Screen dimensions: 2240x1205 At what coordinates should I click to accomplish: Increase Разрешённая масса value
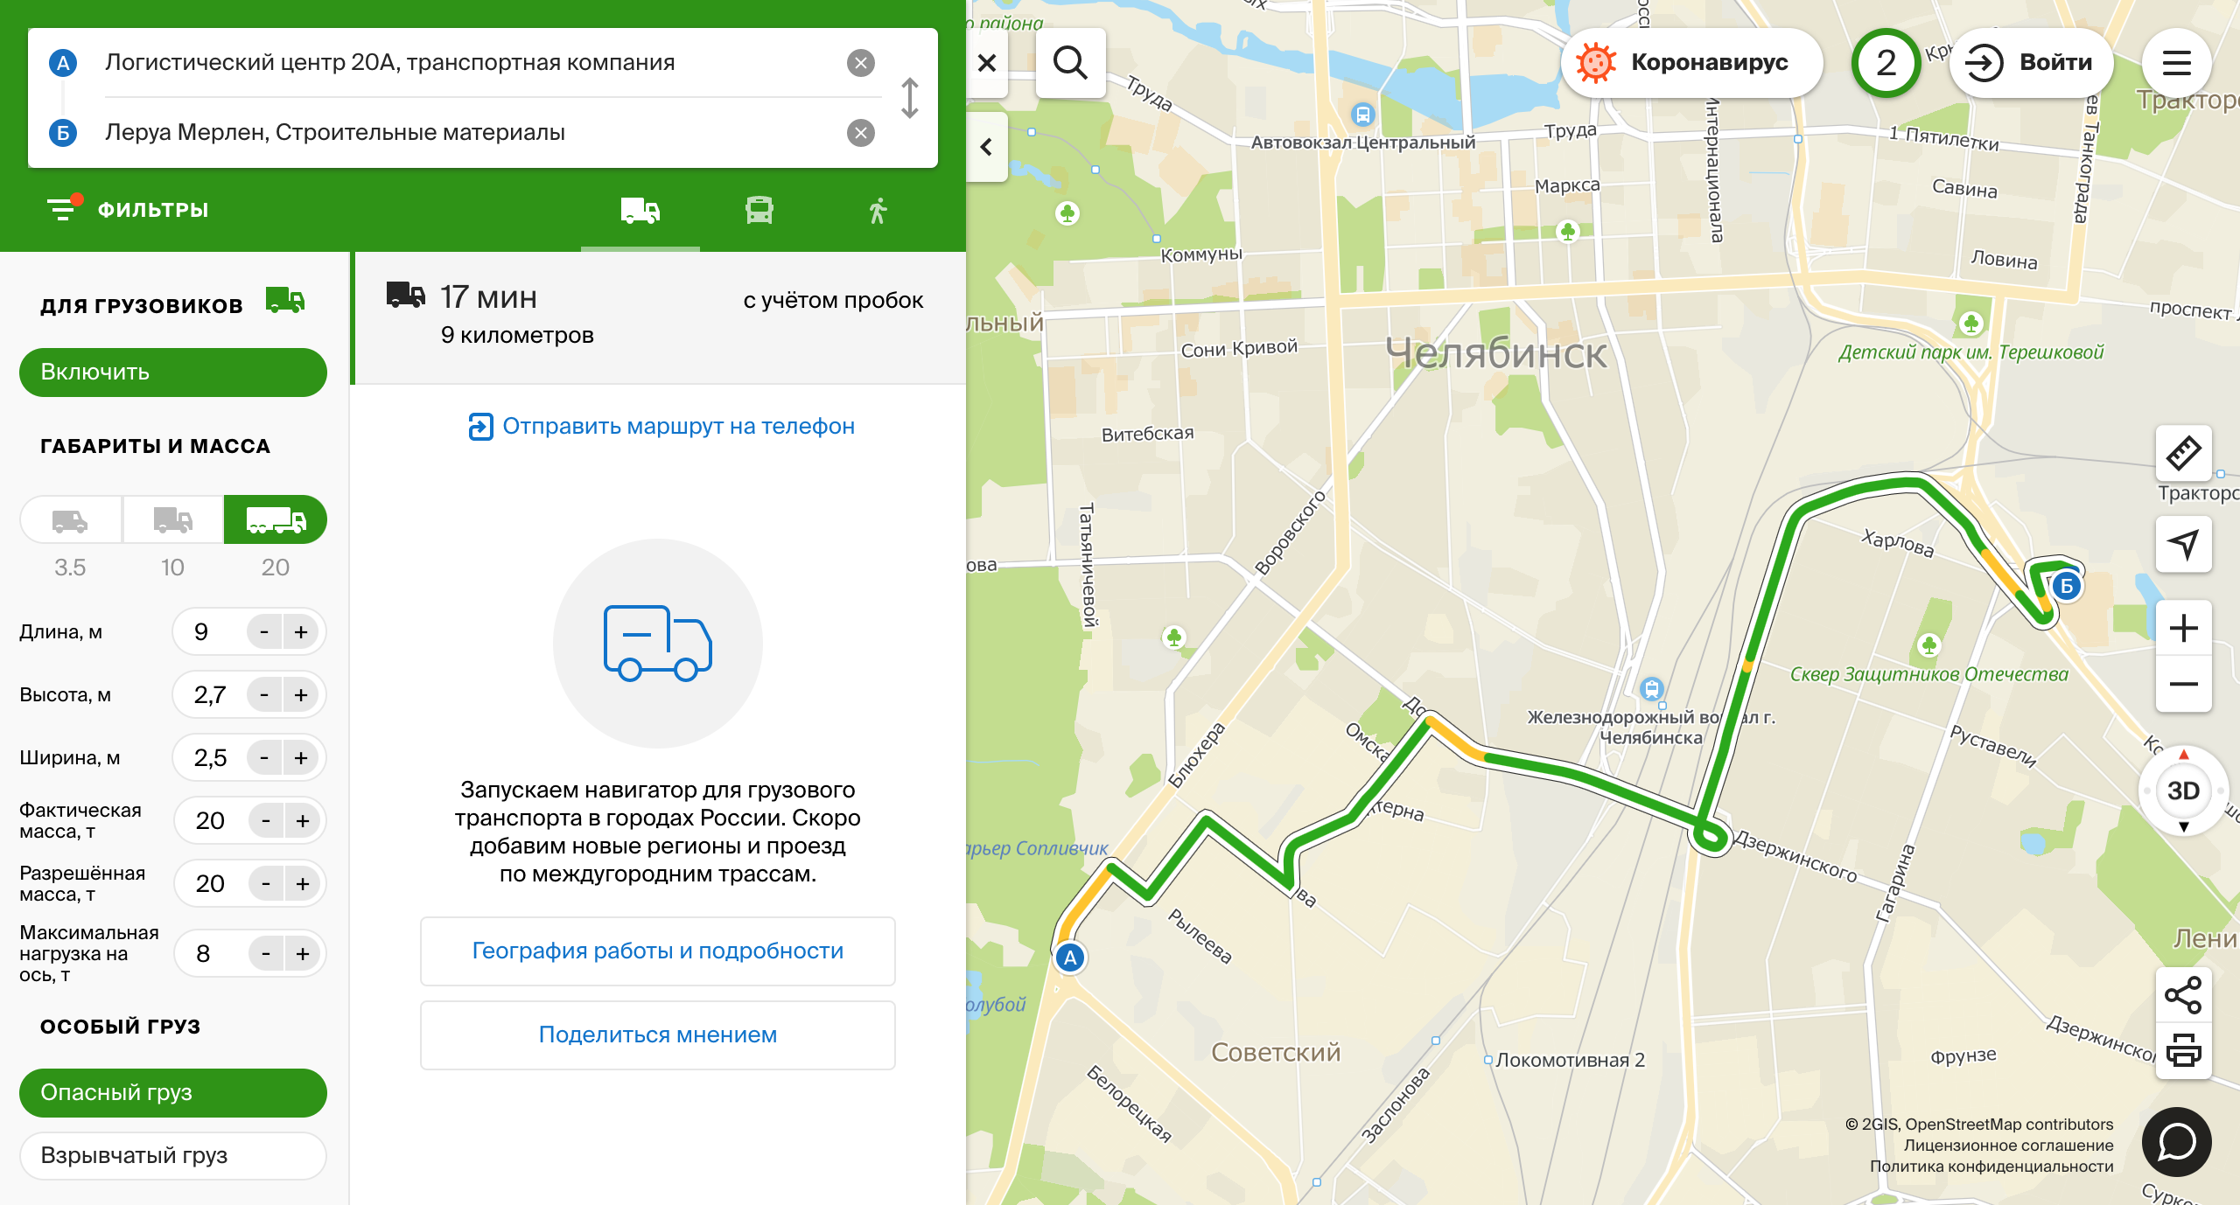303,884
